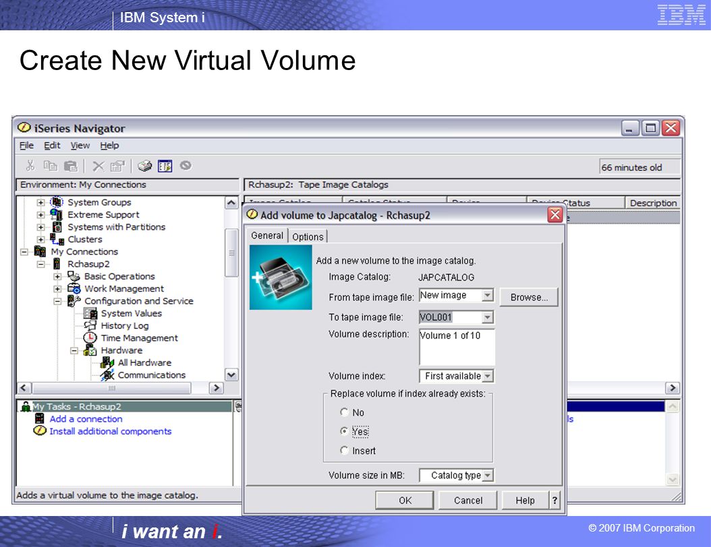Click the Copy toolbar icon

[x=50, y=166]
